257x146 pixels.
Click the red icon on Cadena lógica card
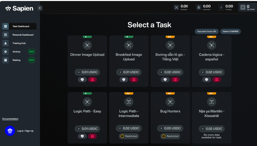(217, 79)
